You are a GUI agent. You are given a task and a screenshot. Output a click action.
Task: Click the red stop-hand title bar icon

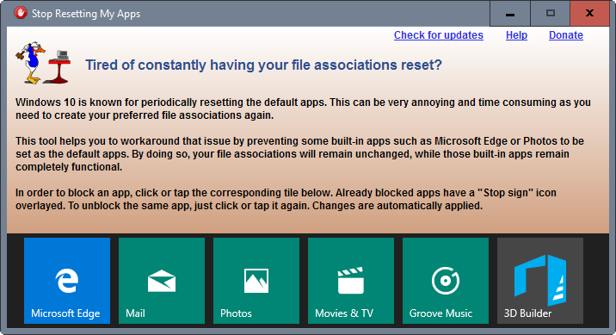pos(21,13)
